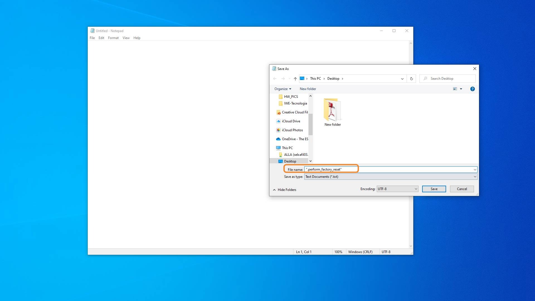Open Notepad Help menu
535x301 pixels.
(137, 38)
